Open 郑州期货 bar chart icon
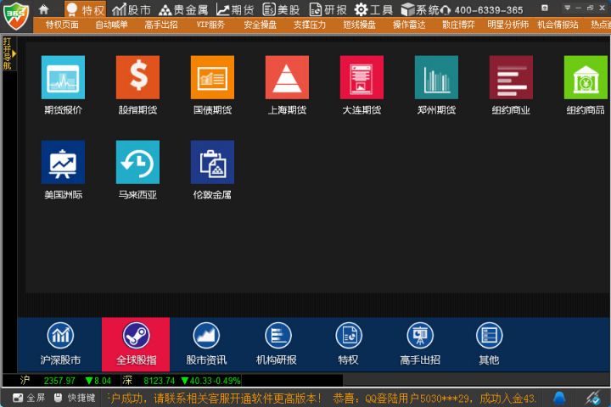The image size is (611, 407). click(436, 78)
